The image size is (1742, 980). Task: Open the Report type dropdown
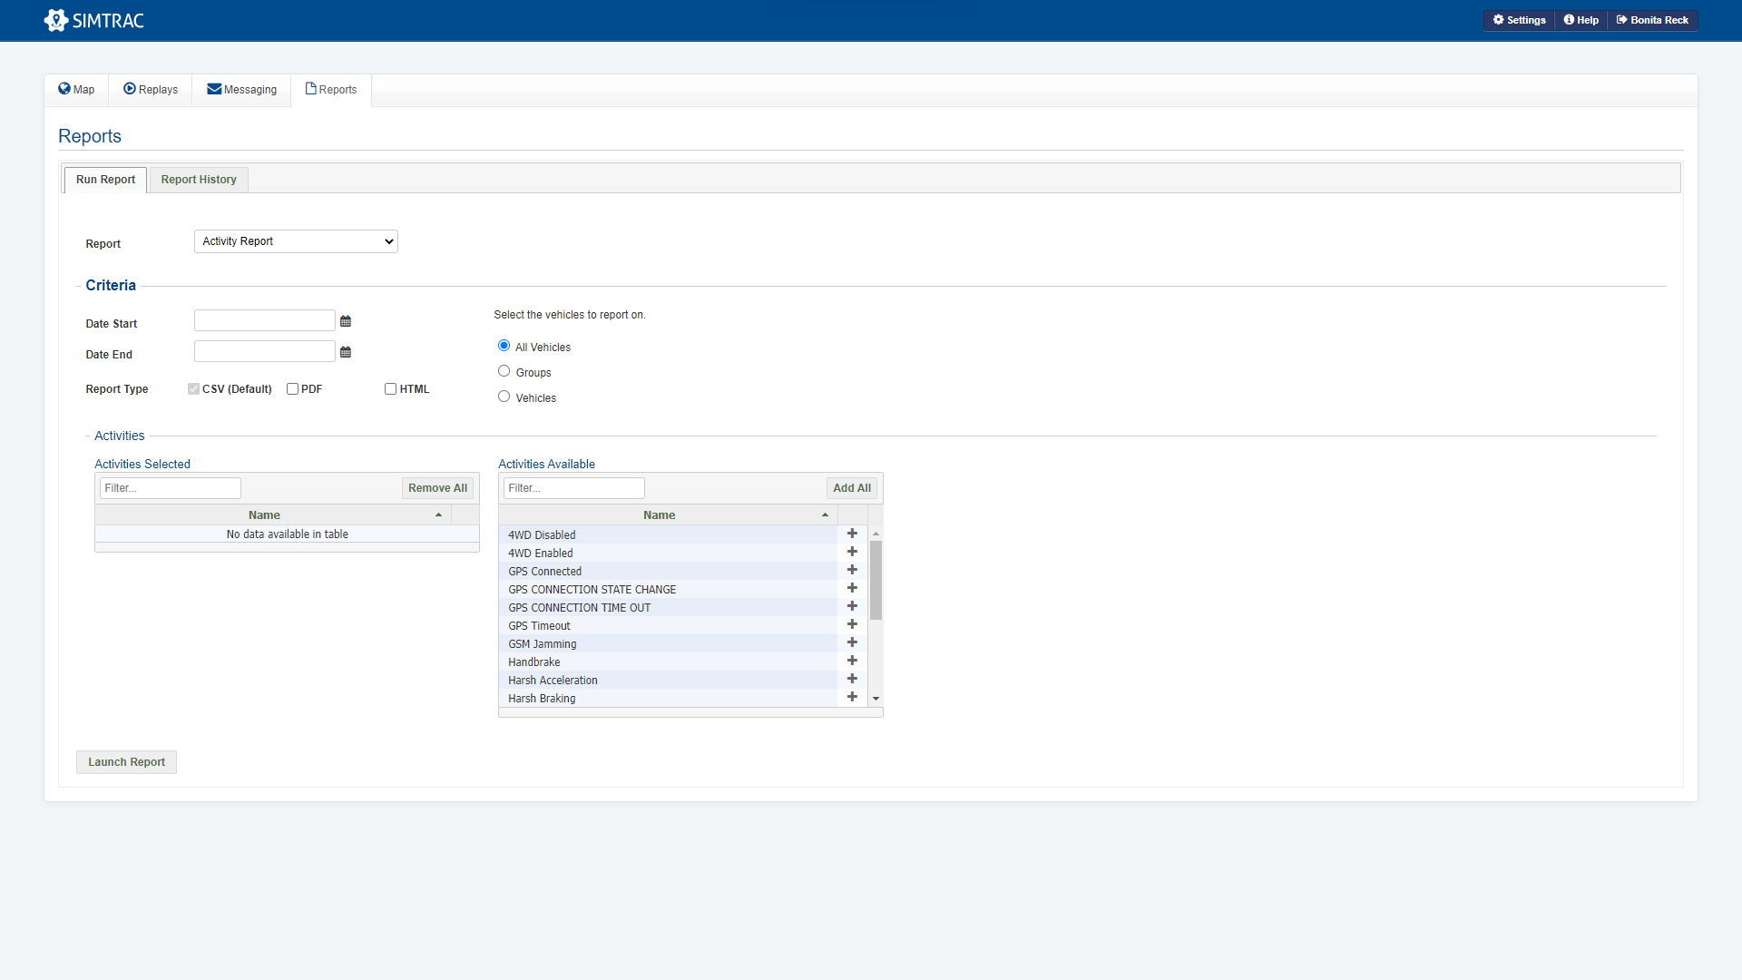[x=296, y=241]
